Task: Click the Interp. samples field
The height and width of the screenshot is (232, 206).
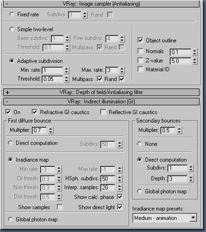Action: 108,188
